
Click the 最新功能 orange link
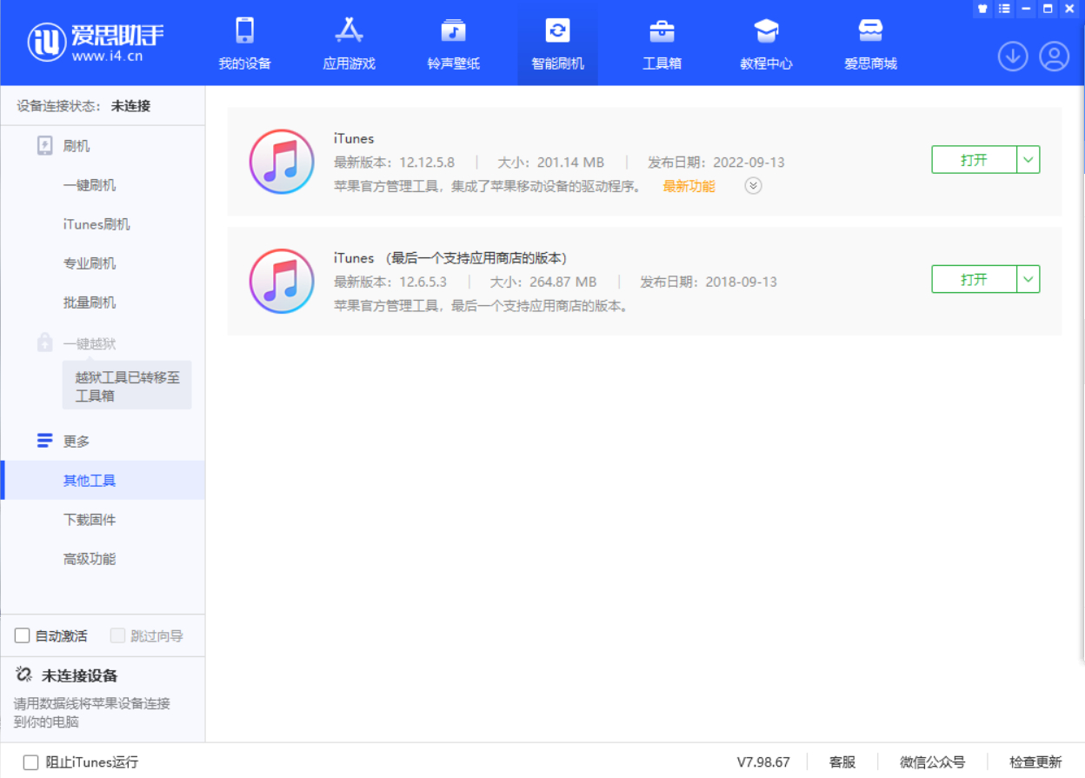(689, 186)
